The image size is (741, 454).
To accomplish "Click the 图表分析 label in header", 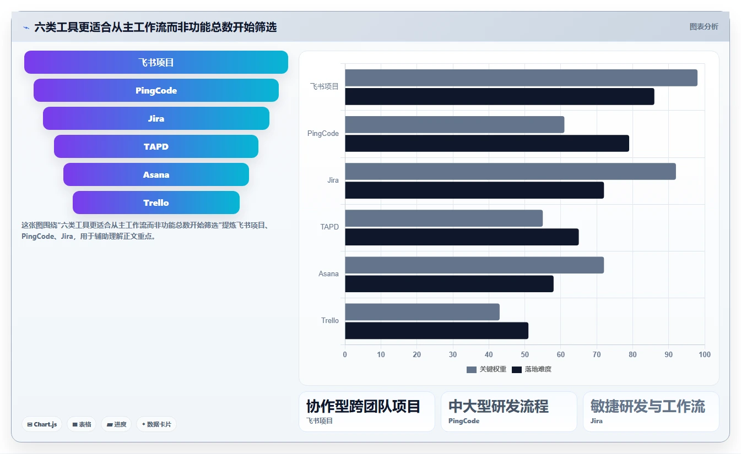I will (x=704, y=26).
